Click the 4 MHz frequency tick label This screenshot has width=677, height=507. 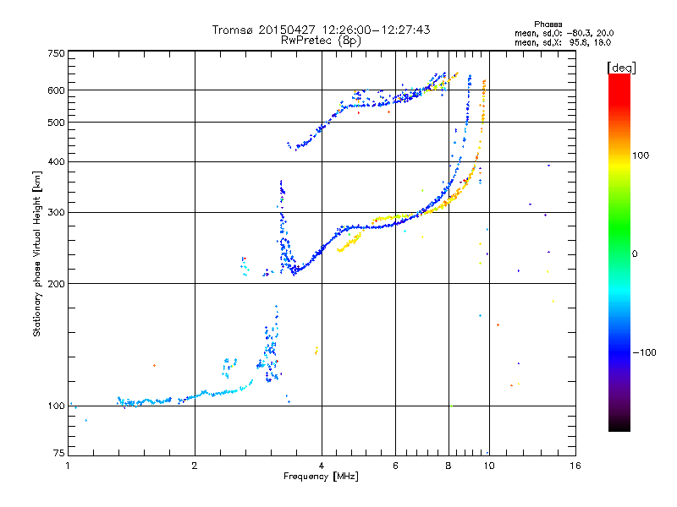322,466
